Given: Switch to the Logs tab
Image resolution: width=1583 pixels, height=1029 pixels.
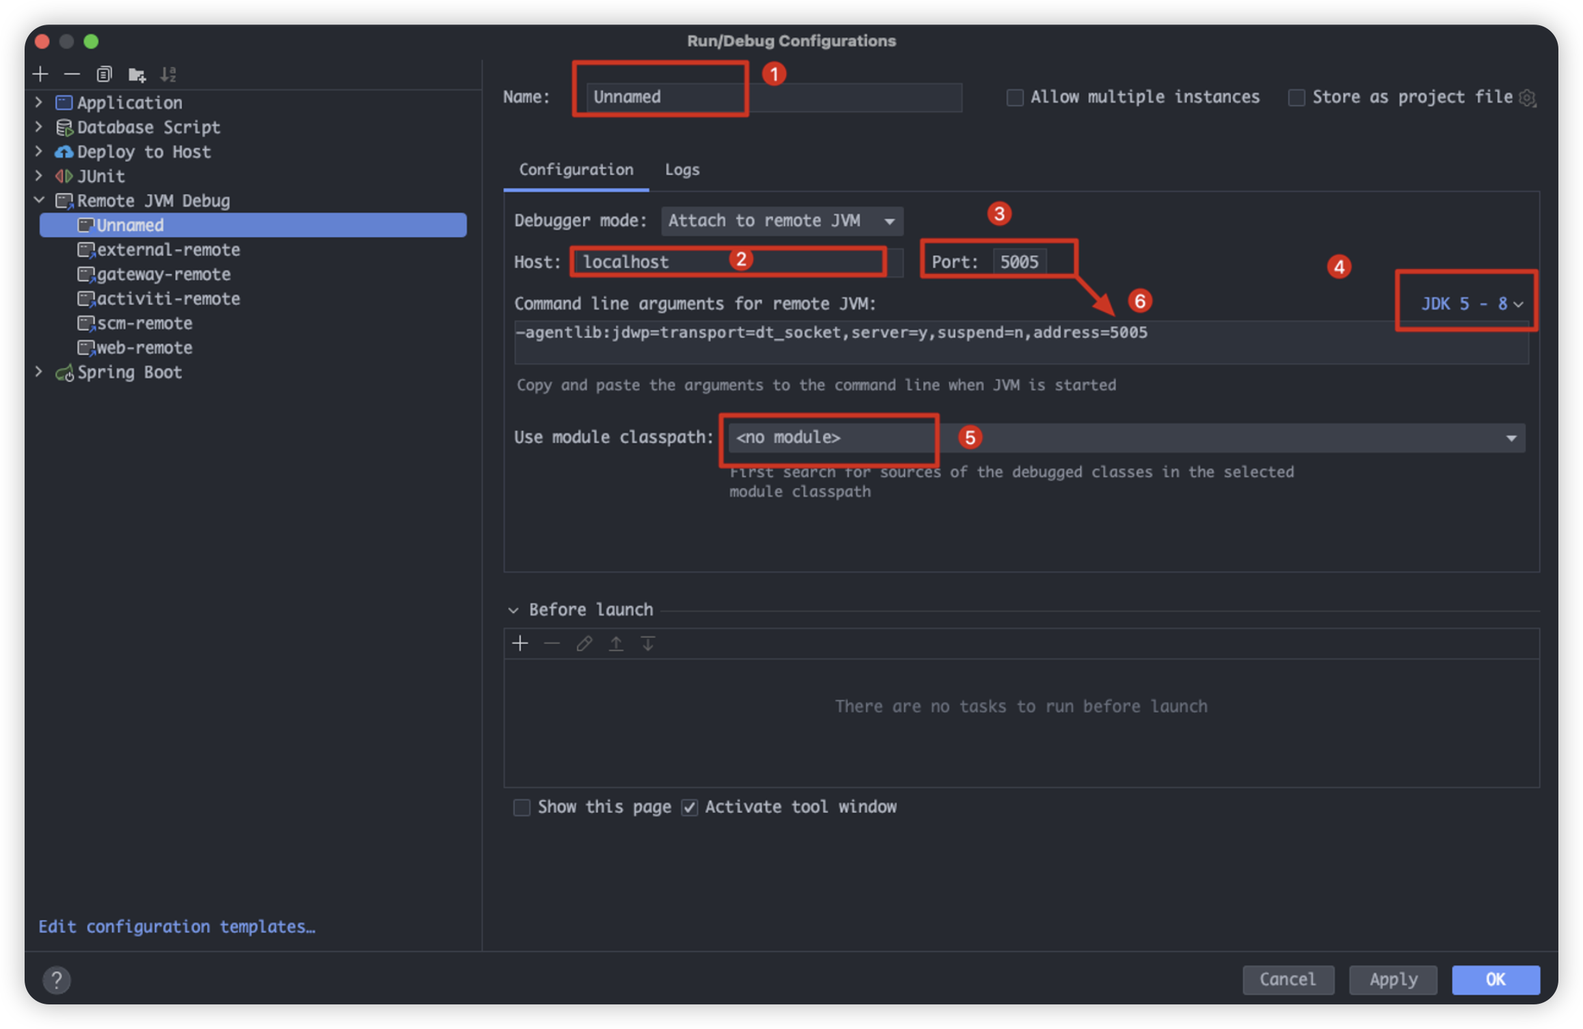Looking at the screenshot, I should pos(681,169).
